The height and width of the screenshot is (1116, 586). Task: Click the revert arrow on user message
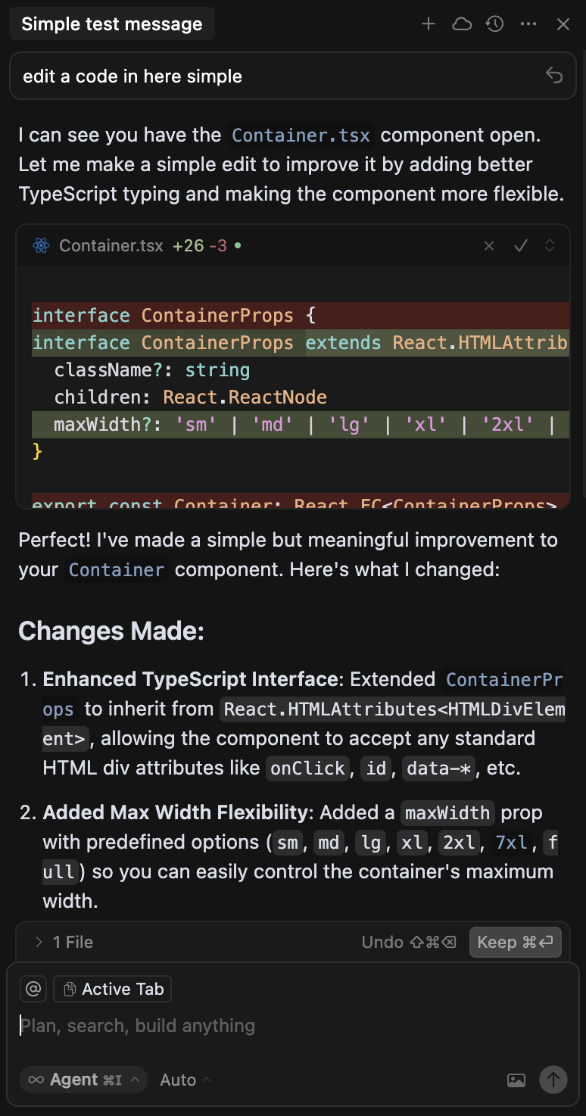tap(554, 75)
